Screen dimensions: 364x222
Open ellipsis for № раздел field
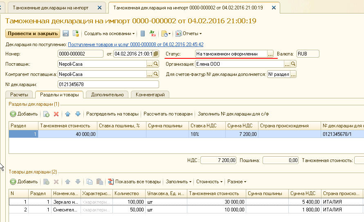293,74
